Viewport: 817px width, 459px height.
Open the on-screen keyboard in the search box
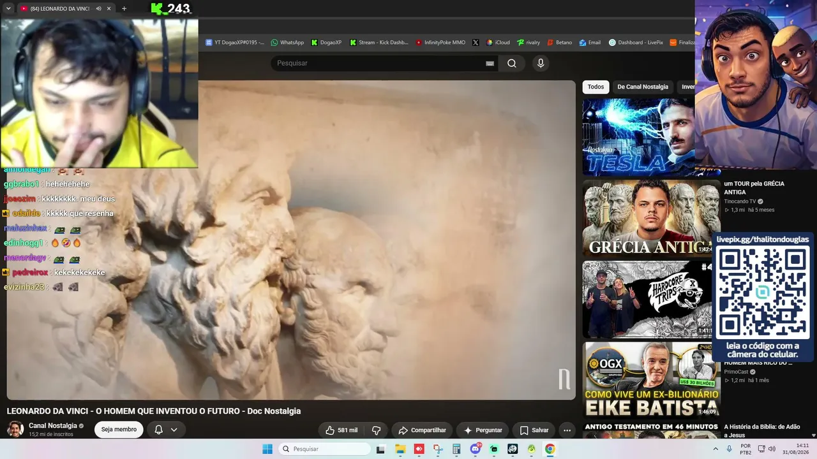tap(490, 63)
